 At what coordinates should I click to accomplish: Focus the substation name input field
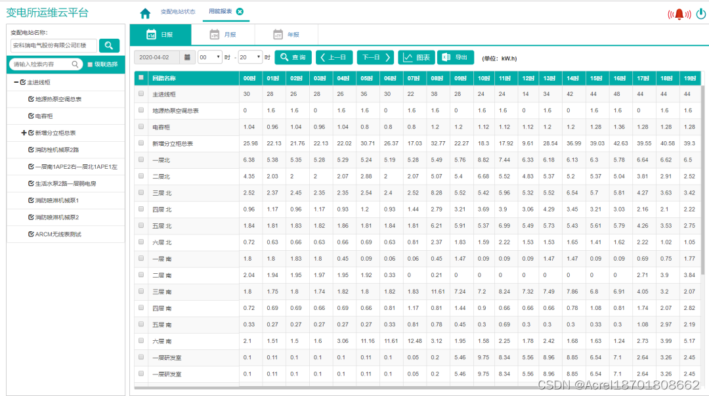pyautogui.click(x=53, y=45)
